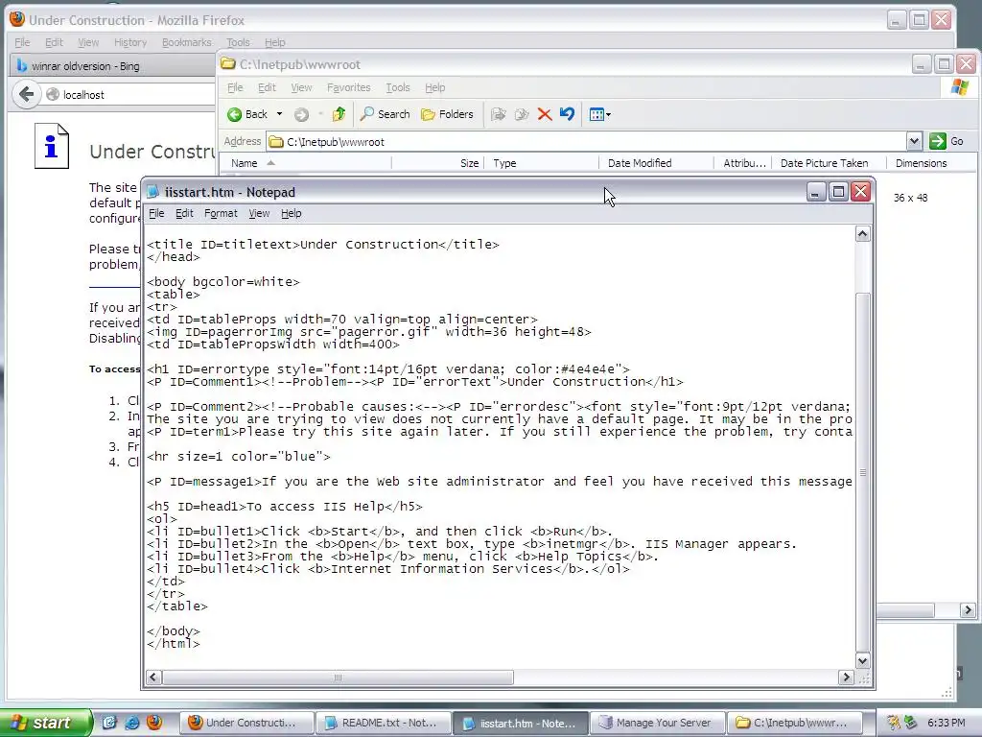
Task: Open the Views dropdown in Explorer toolbar
Action: [x=600, y=114]
